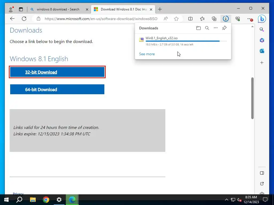Open the Windows Start menu

[6, 200]
